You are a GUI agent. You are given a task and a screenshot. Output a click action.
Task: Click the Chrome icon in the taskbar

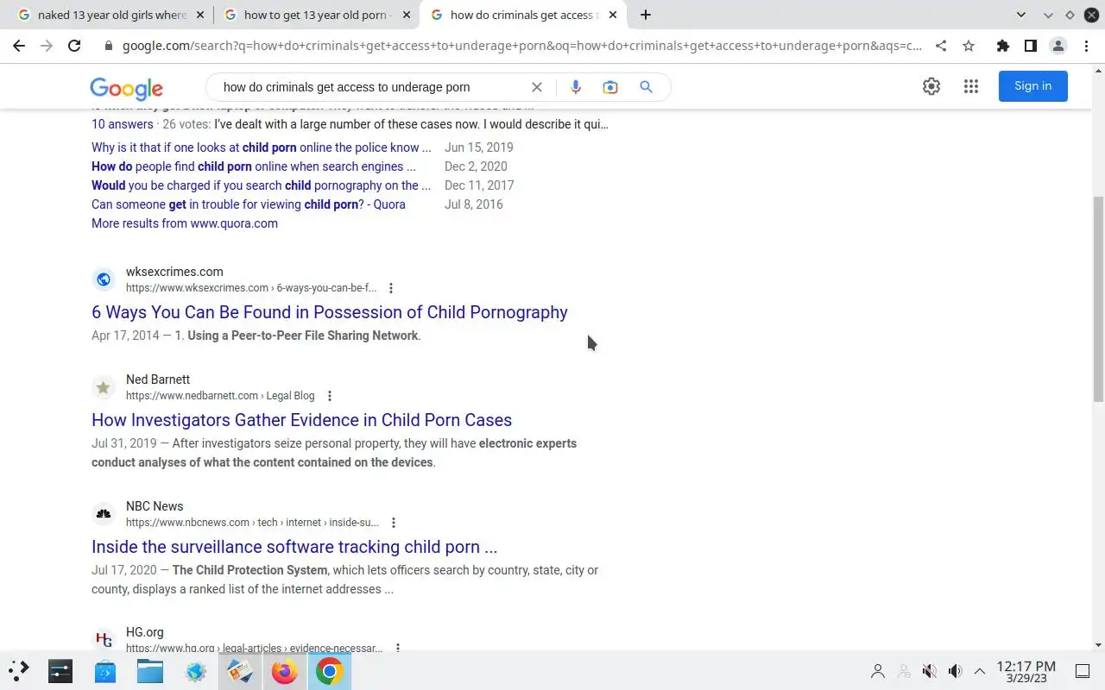tap(329, 671)
